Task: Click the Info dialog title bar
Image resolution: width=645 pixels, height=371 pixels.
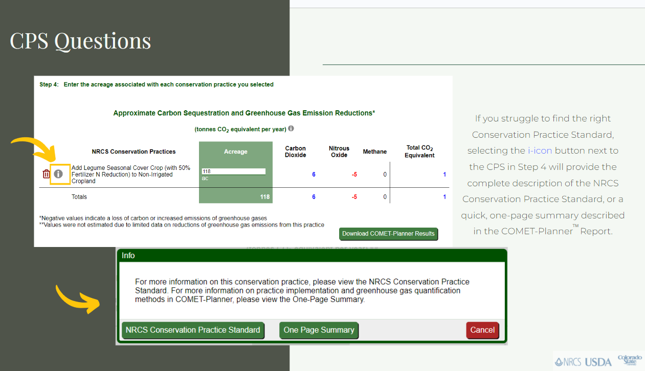Action: click(312, 255)
